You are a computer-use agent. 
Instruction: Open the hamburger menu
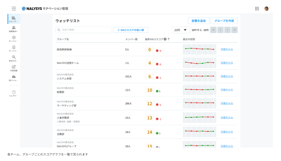pyautogui.click(x=14, y=8)
